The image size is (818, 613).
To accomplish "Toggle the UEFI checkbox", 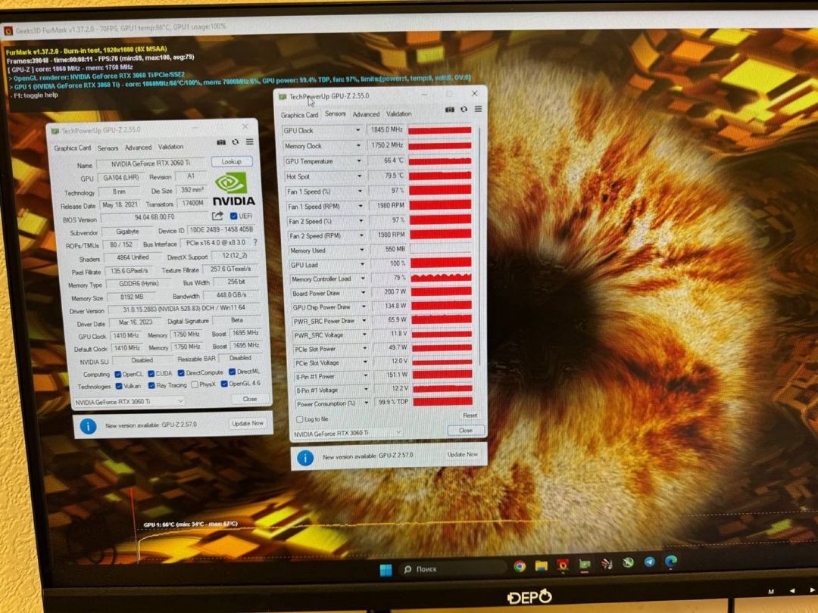I will tap(234, 216).
